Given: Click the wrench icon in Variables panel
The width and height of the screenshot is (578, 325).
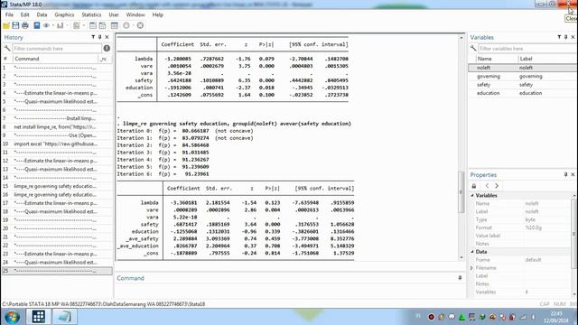Looking at the screenshot, I should coord(473,48).
